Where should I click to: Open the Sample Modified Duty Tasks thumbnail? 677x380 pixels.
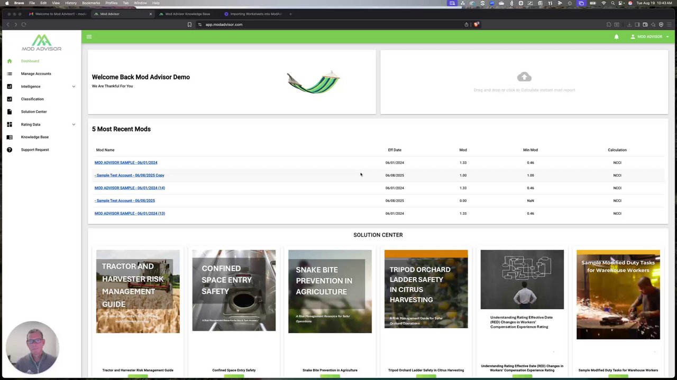coord(618,294)
